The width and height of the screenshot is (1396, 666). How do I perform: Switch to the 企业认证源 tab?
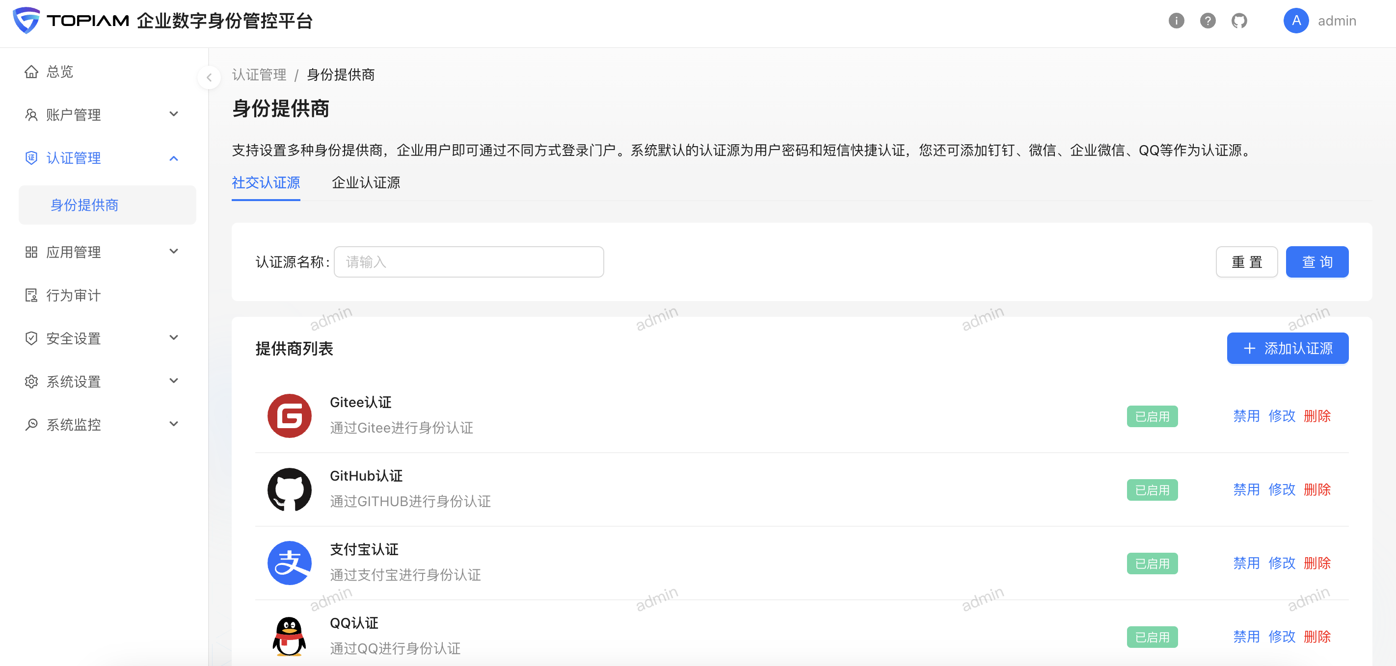point(366,183)
